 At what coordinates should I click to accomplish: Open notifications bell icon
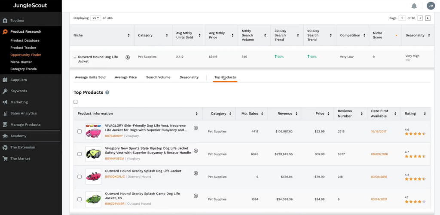coord(414,6)
